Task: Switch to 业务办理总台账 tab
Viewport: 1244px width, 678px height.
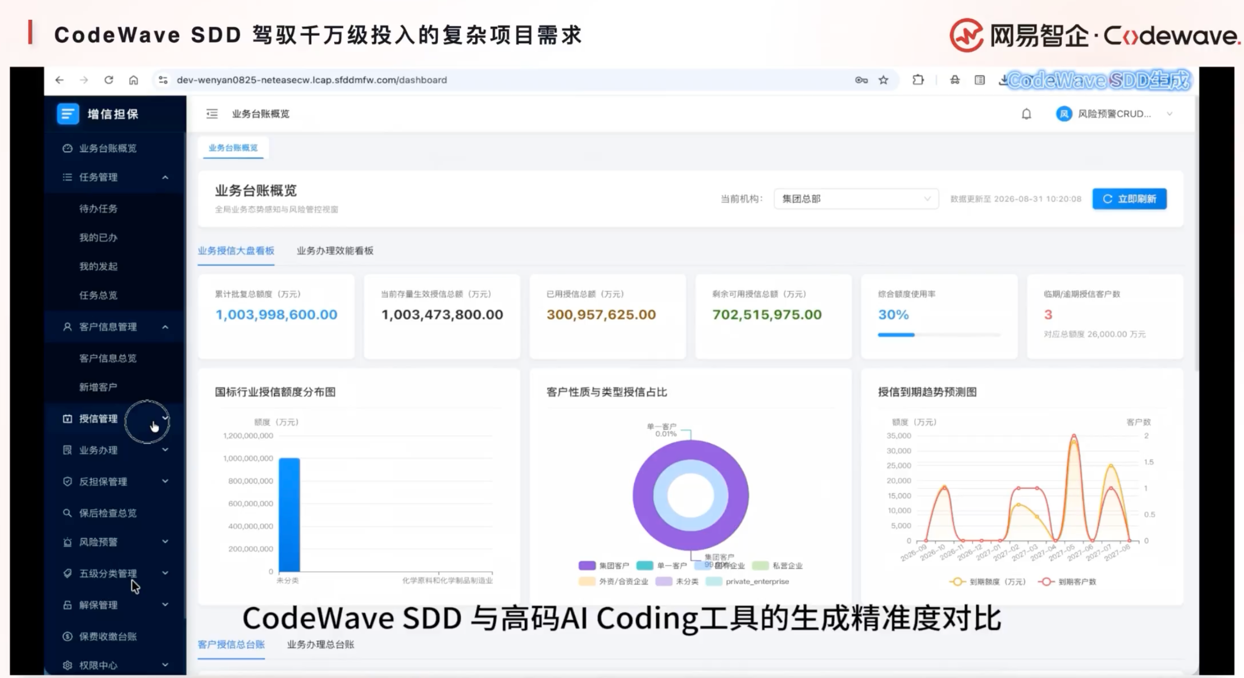Action: (x=320, y=645)
